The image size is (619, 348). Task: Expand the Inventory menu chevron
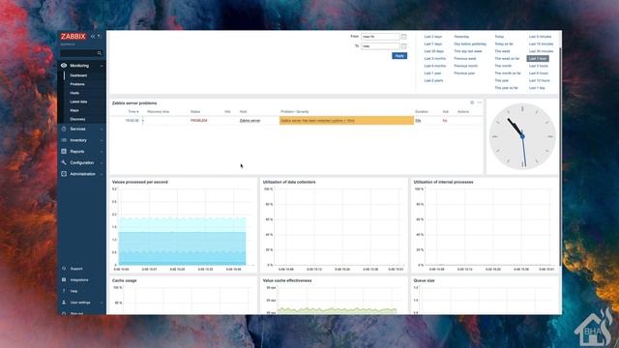(x=102, y=140)
